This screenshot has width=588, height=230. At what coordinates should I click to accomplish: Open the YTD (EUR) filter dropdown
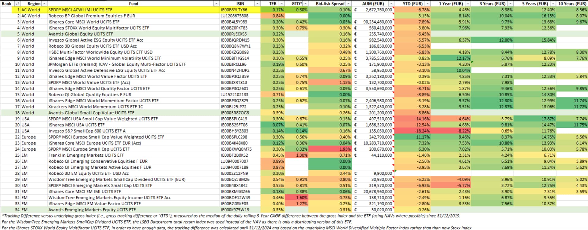tap(428, 4)
